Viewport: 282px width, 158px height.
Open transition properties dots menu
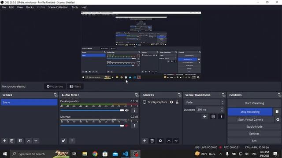coord(221,117)
